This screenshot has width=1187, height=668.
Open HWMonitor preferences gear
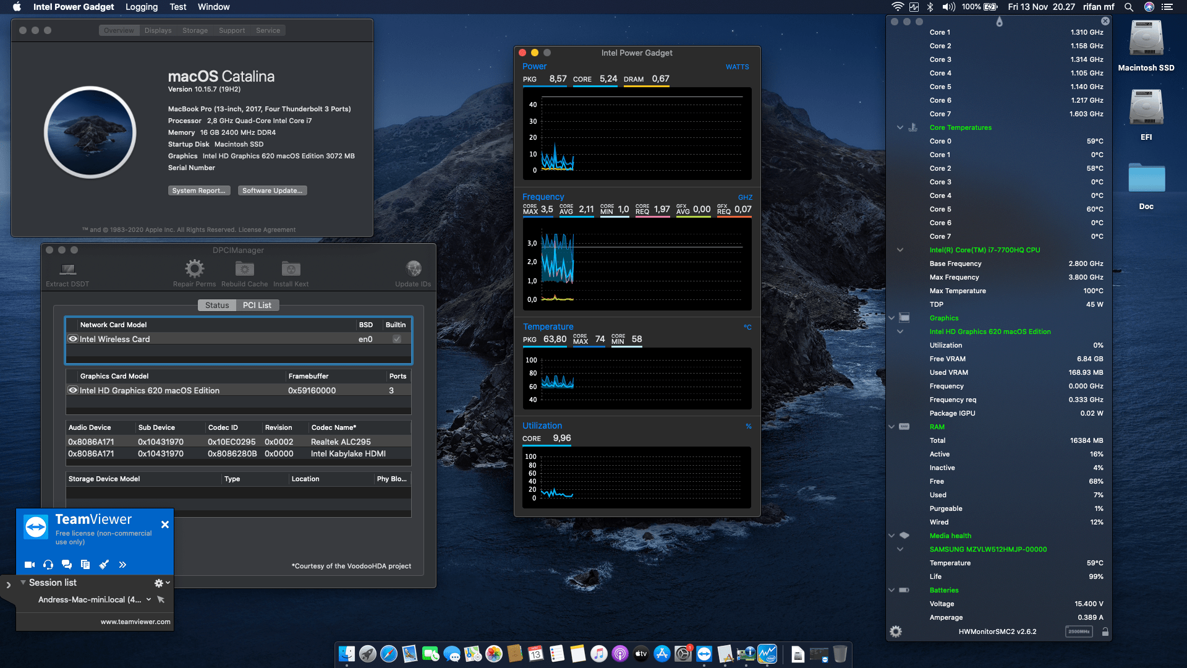click(x=896, y=631)
